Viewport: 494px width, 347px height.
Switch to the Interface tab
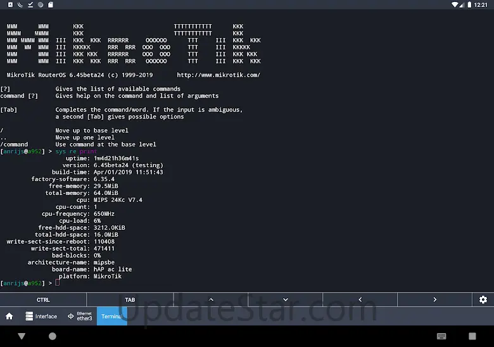pyautogui.click(x=41, y=316)
